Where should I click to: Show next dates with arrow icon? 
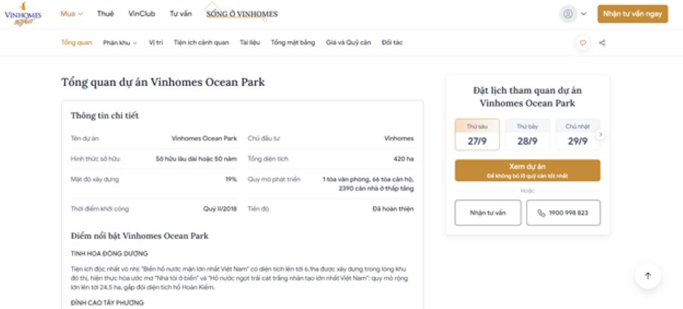[600, 134]
